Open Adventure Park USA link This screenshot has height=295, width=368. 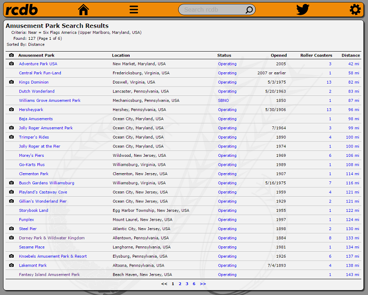point(38,64)
